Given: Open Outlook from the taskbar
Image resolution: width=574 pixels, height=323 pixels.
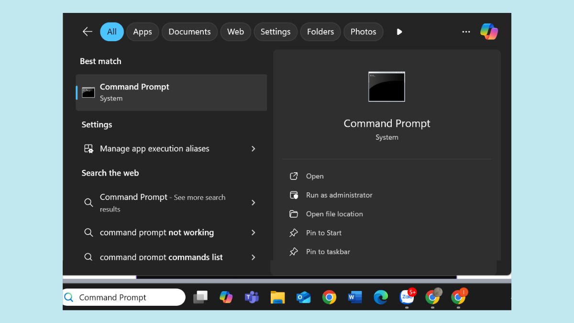Looking at the screenshot, I should (x=303, y=297).
